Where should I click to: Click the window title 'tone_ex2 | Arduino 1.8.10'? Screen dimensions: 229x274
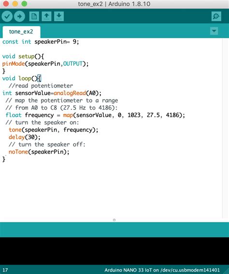tap(114, 4)
